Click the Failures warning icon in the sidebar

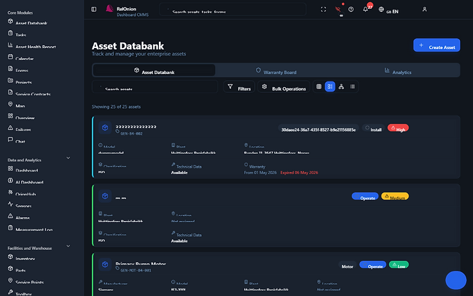coord(10,128)
